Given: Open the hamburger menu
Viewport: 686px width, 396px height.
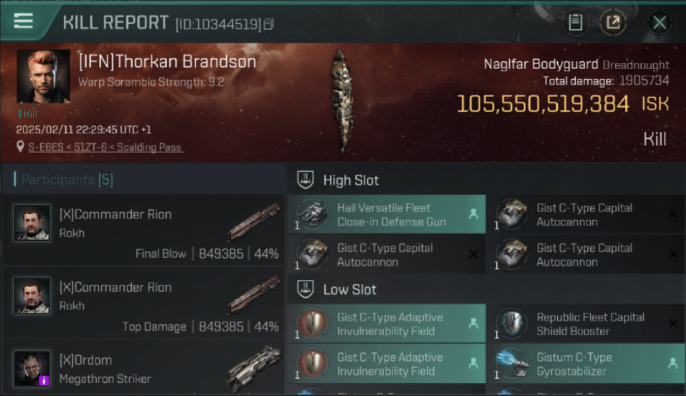Looking at the screenshot, I should click(23, 21).
